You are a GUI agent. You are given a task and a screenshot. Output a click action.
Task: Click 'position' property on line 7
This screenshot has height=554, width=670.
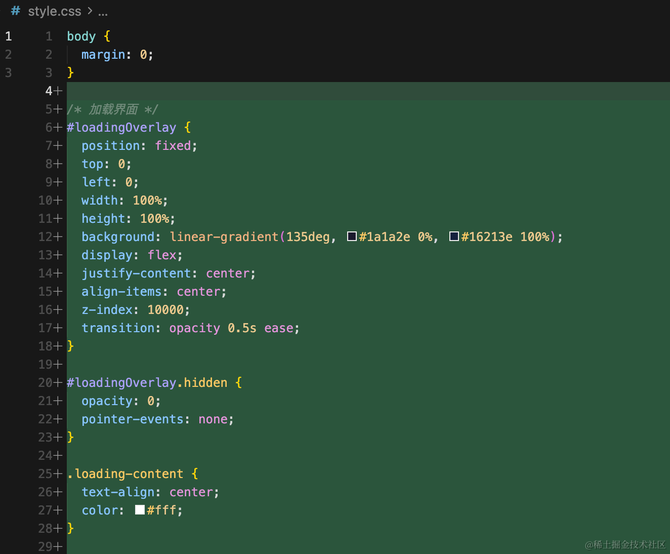(111, 146)
